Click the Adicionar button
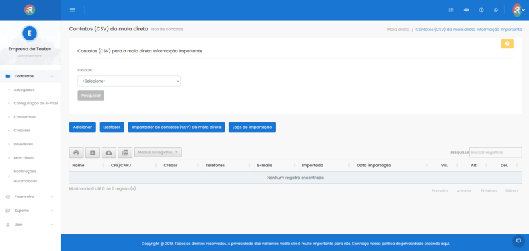Image resolution: width=529 pixels, height=251 pixels. 82,127
